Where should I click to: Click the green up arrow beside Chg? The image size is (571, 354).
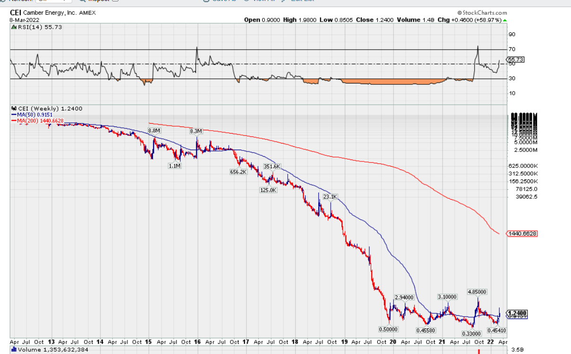505,20
